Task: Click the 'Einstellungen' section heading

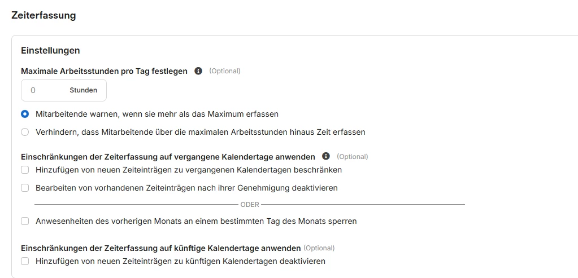Action: [50, 51]
